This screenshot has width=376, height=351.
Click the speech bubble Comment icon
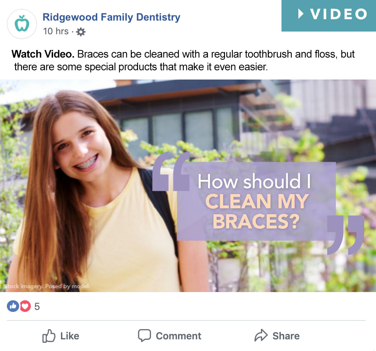[x=145, y=335]
